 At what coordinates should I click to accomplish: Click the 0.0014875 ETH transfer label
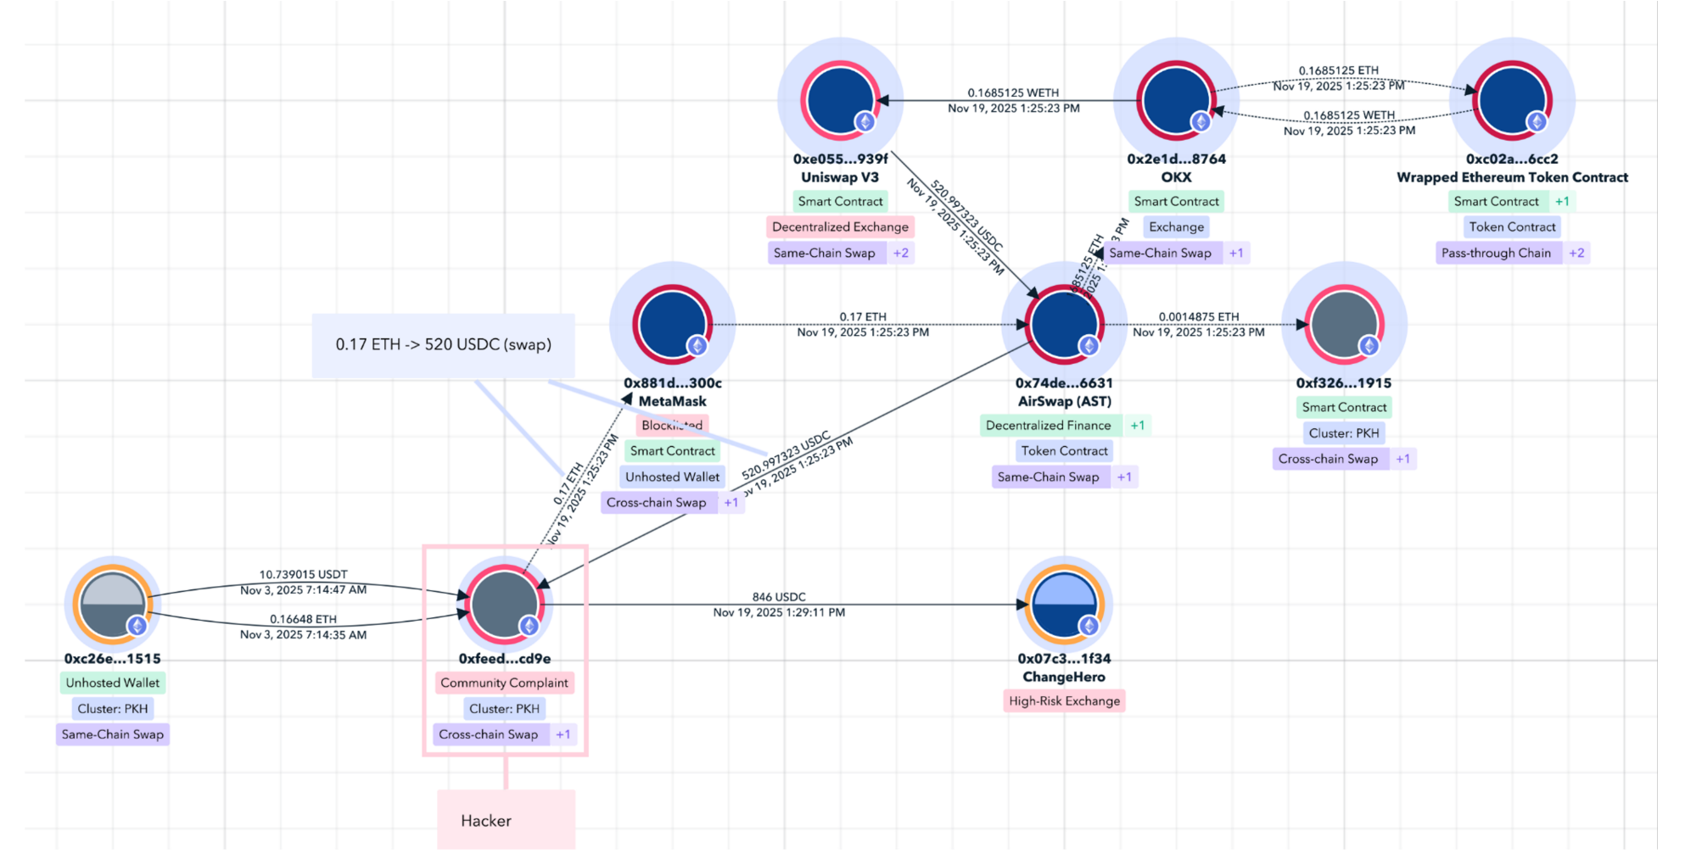(1198, 316)
